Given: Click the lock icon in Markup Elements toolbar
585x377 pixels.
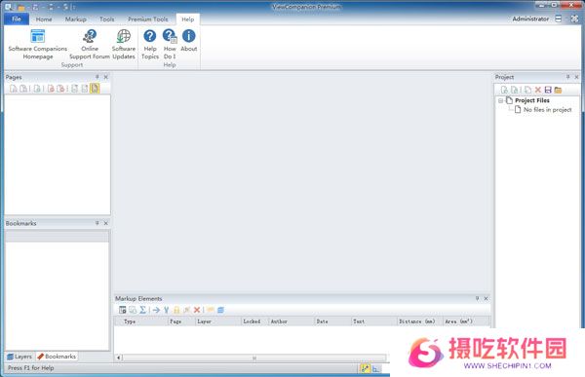Looking at the screenshot, I should click(176, 310).
